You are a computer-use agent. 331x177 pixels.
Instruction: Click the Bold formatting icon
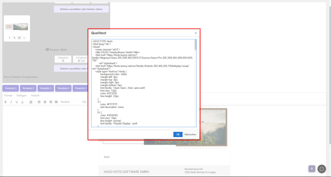click(x=5, y=102)
